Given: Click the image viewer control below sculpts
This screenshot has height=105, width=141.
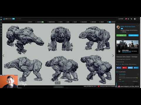Looking at the screenshot, I should (x=58, y=83).
